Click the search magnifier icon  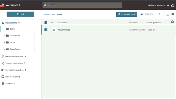45,5
